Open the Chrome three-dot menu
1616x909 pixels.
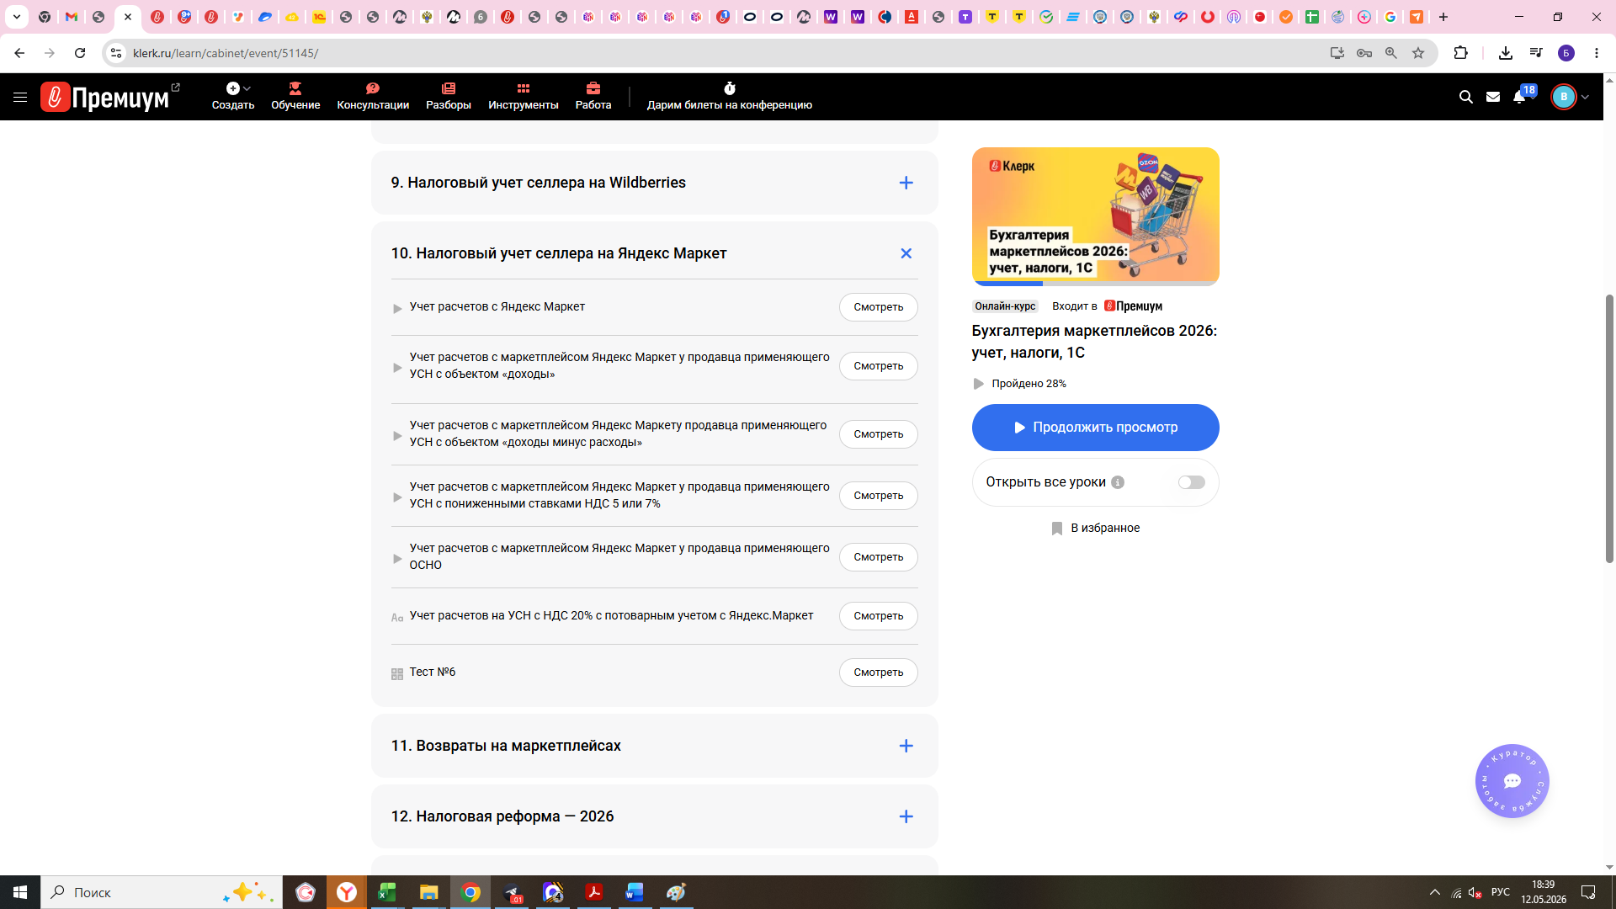coord(1597,53)
